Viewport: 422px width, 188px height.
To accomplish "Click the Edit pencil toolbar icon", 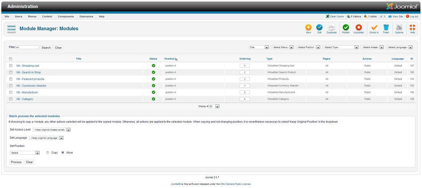I will point(320,28).
